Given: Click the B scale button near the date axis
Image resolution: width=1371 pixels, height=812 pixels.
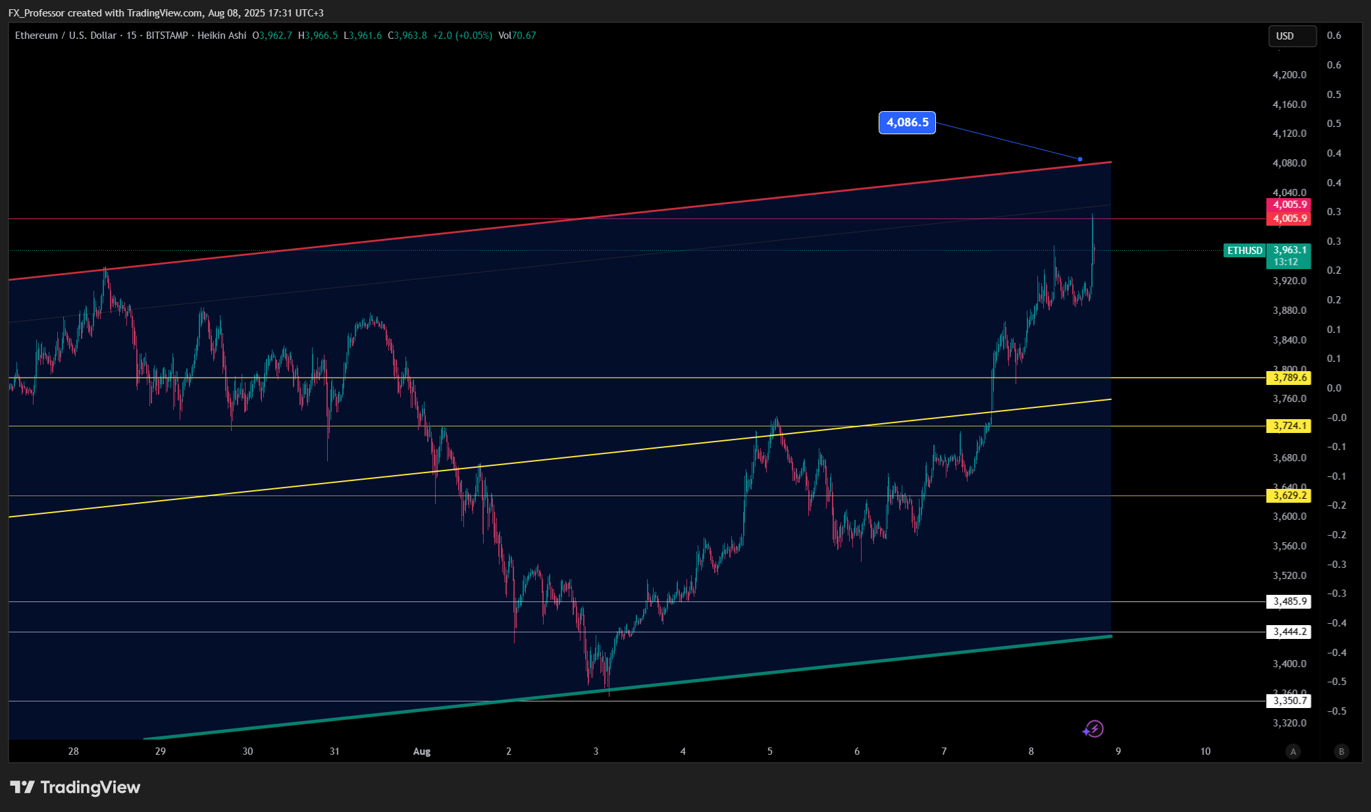Looking at the screenshot, I should point(1341,751).
